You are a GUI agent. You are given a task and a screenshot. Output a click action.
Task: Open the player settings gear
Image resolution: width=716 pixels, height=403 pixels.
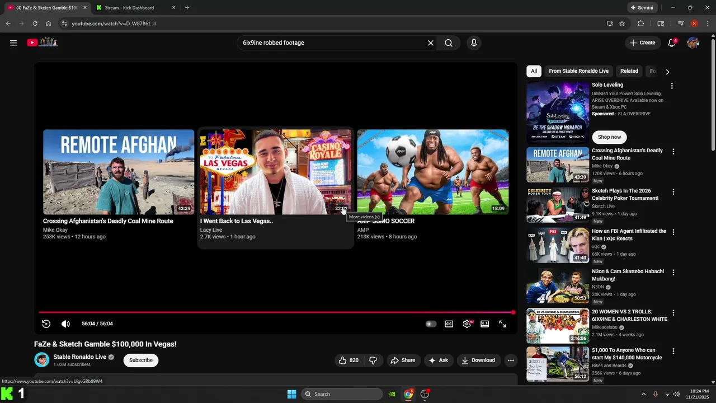467,324
